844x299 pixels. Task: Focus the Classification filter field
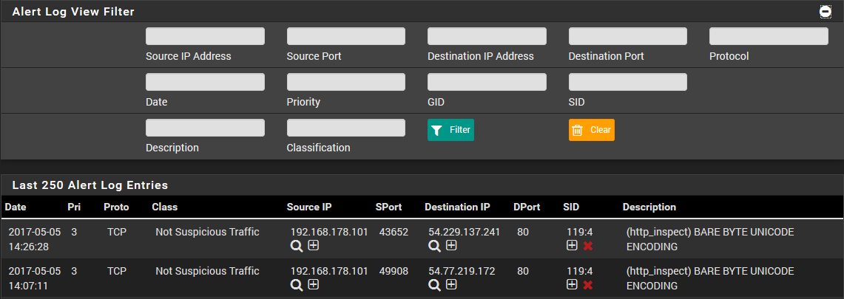(346, 128)
